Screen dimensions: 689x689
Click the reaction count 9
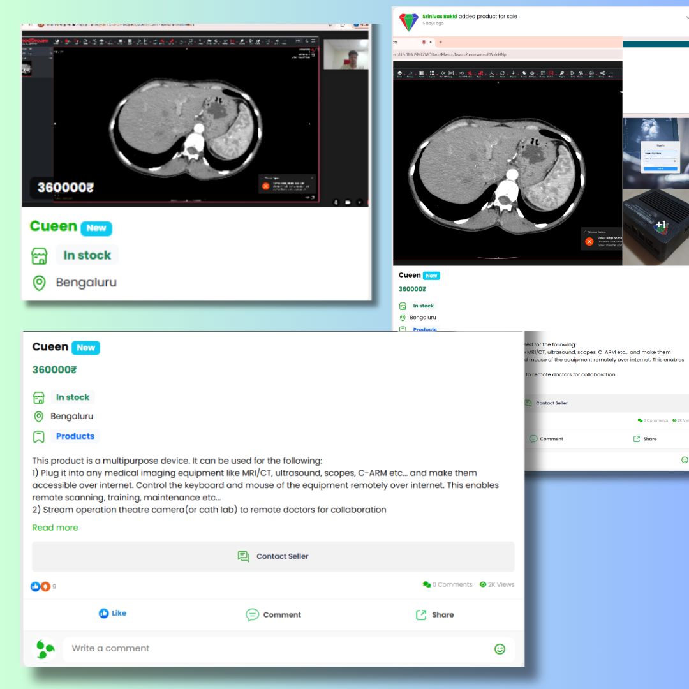[54, 587]
